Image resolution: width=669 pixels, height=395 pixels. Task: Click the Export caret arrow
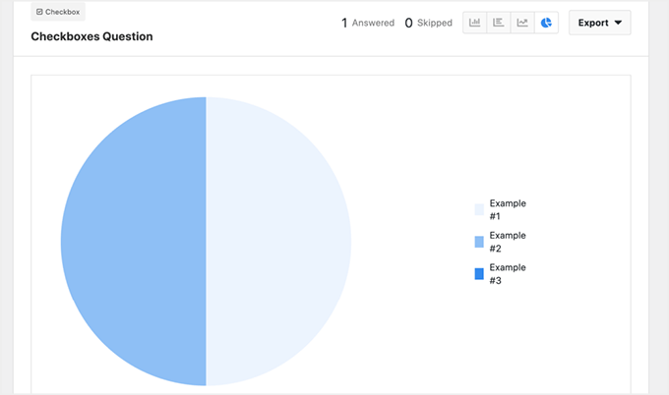(618, 23)
